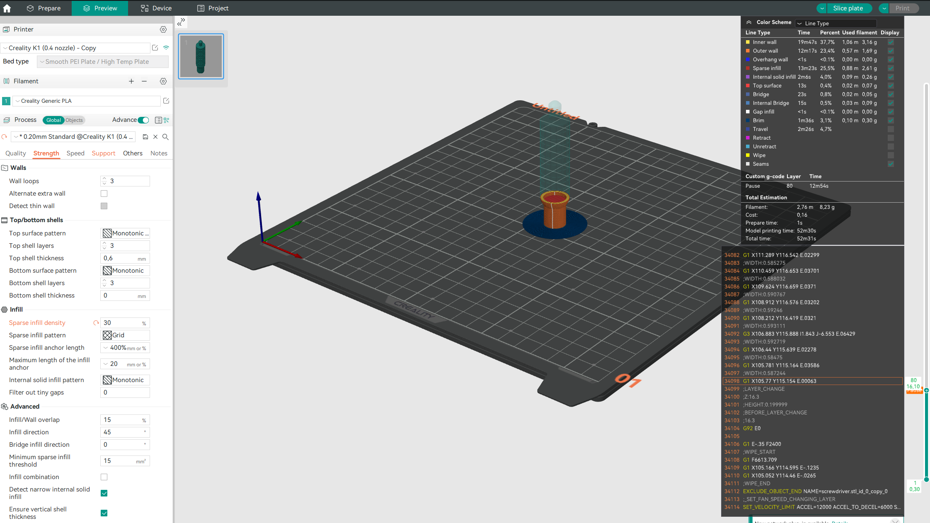Viewport: 930px width, 523px height.
Task: Select the plate 1 thumbnail
Action: 201,56
